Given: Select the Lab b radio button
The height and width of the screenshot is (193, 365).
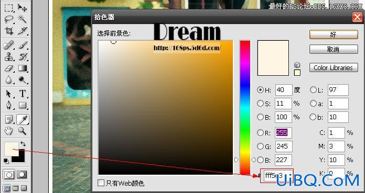Looking at the screenshot, I should [313, 117].
